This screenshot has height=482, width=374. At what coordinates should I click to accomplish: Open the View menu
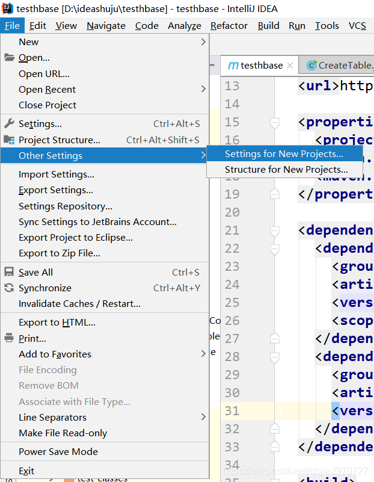coord(66,25)
